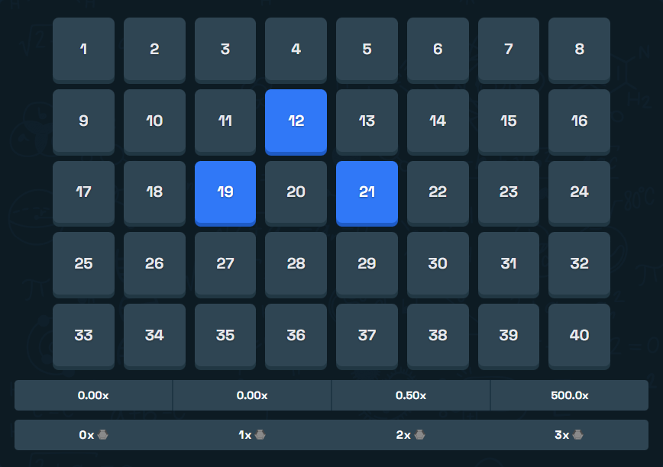Click the 0.50x payout panel

(410, 395)
